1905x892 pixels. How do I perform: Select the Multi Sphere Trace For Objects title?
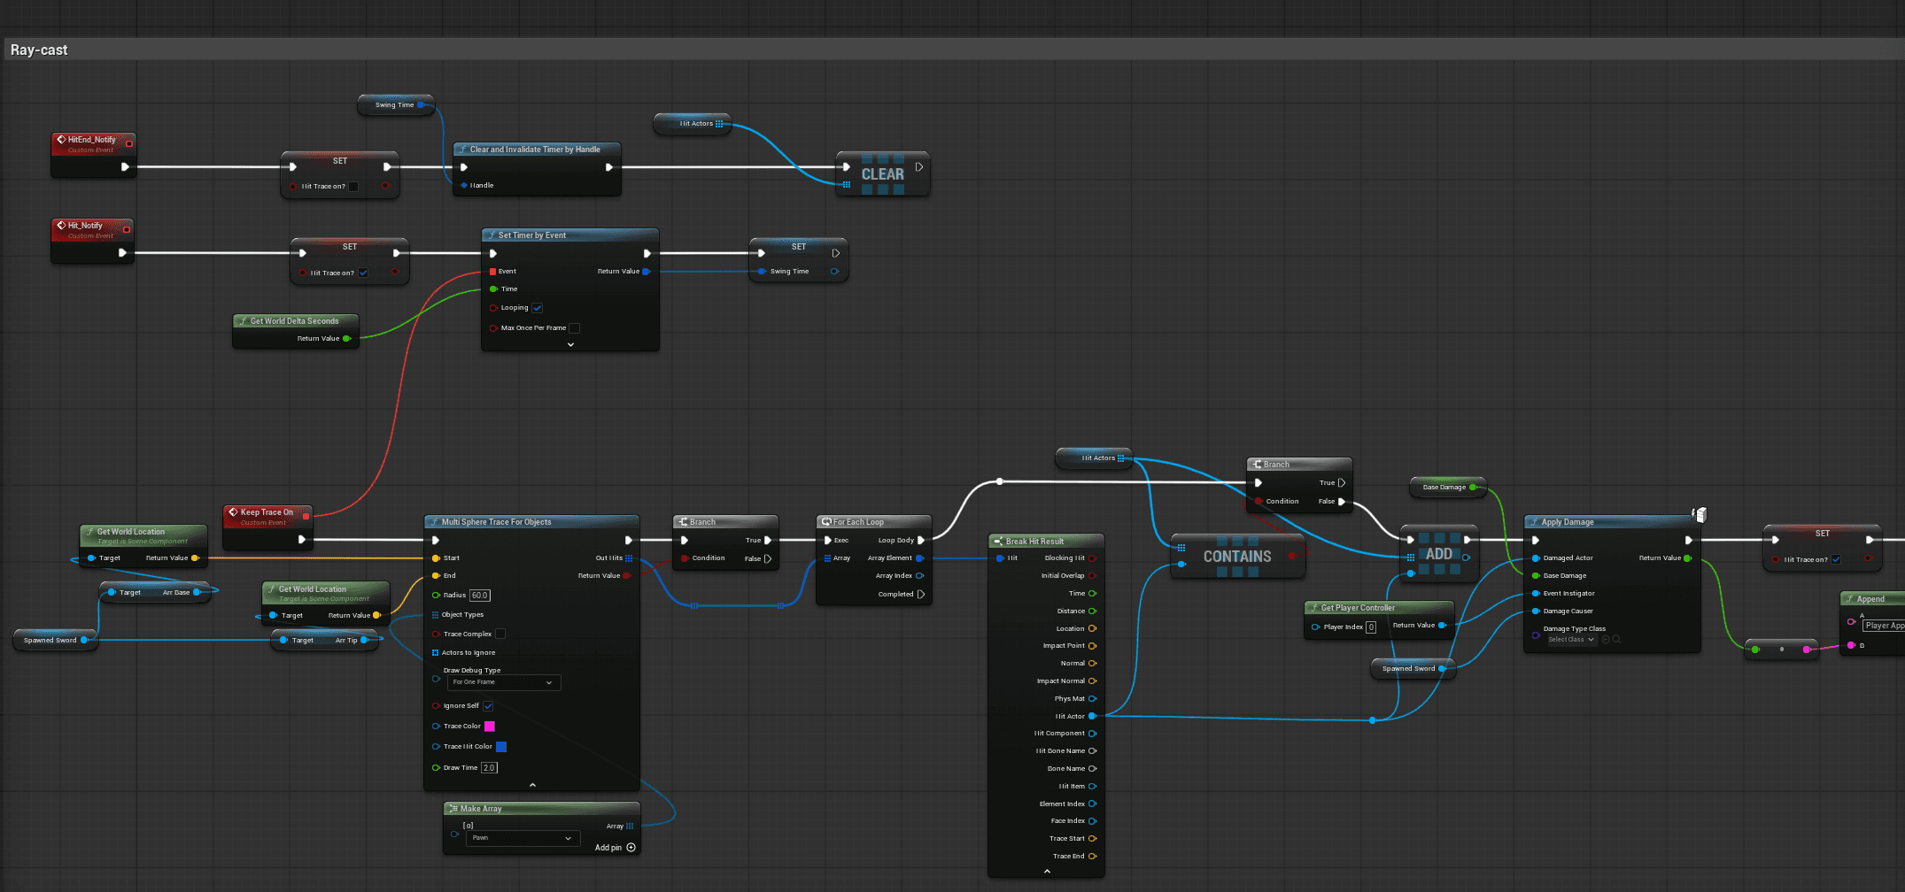tap(496, 522)
